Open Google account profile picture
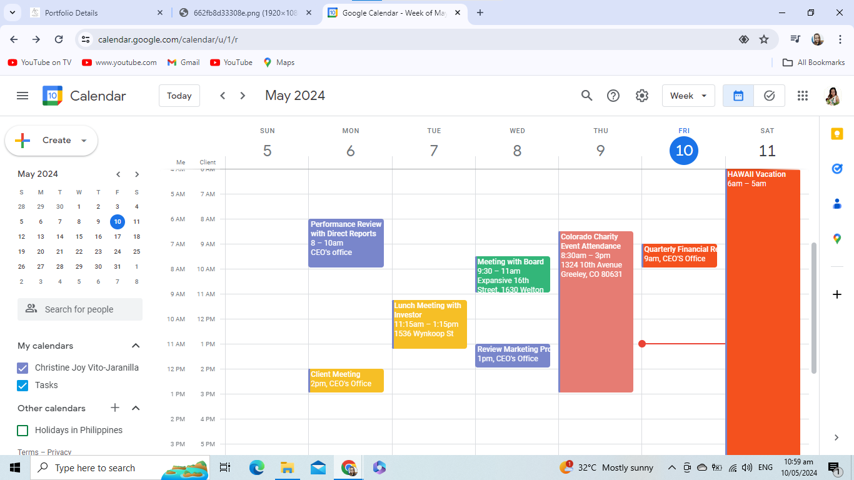The image size is (854, 480). pyautogui.click(x=833, y=96)
